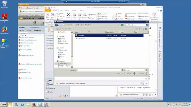Screen dimensions: 191x107
Task: Click Firefox back arrow button
Action: 21,11
